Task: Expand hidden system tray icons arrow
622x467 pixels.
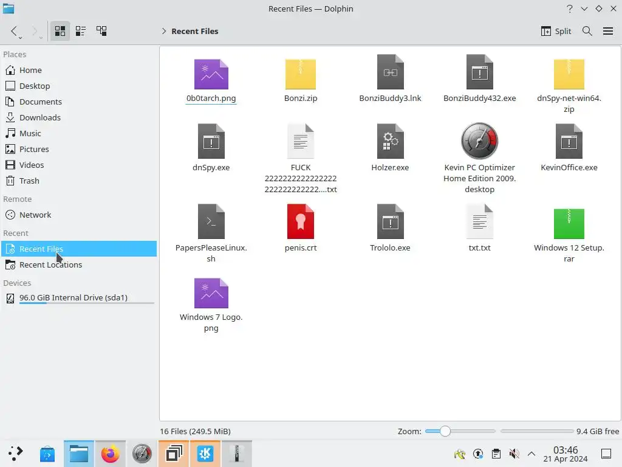Action: [x=531, y=454]
